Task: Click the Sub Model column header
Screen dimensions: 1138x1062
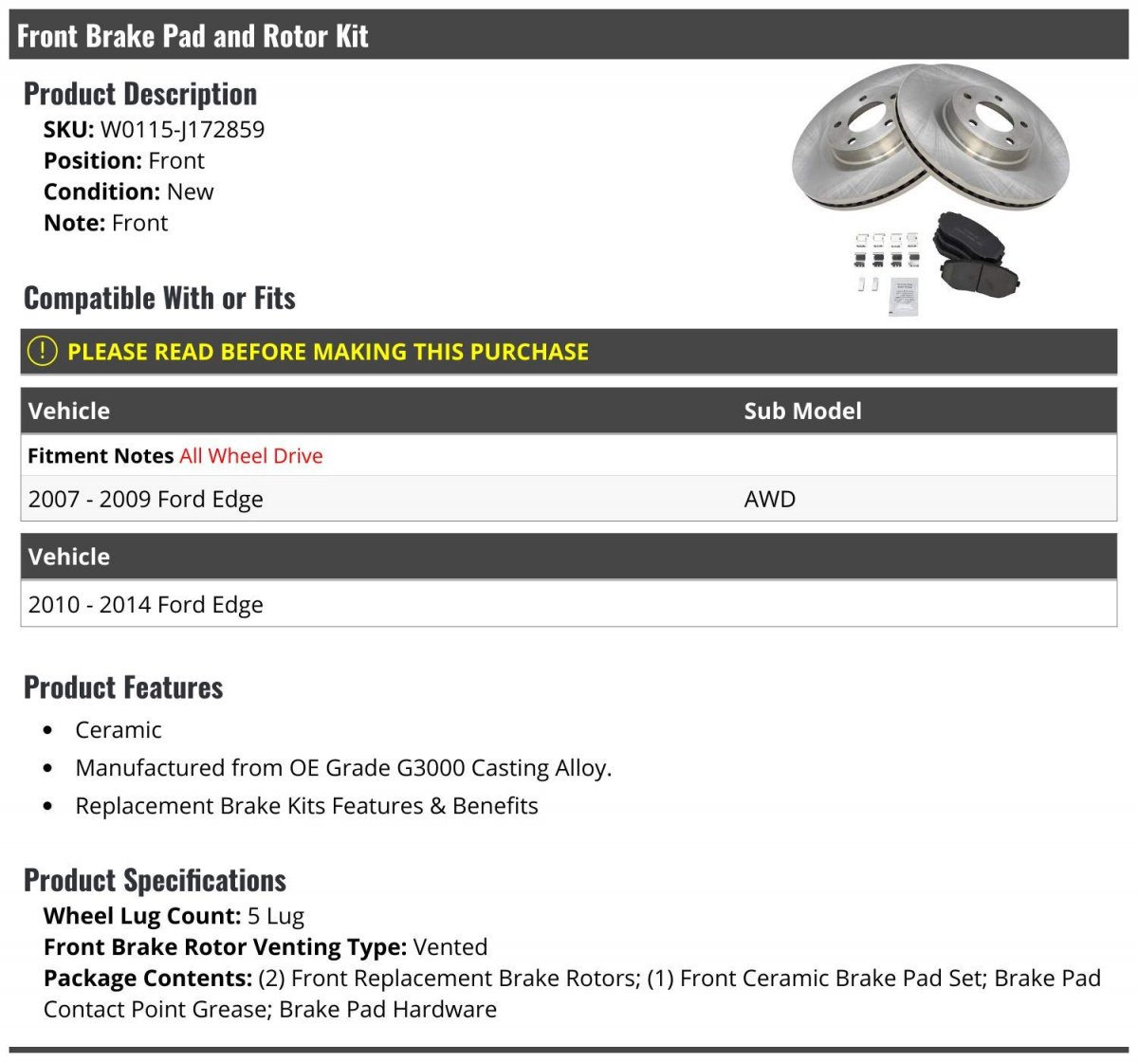Action: [802, 412]
